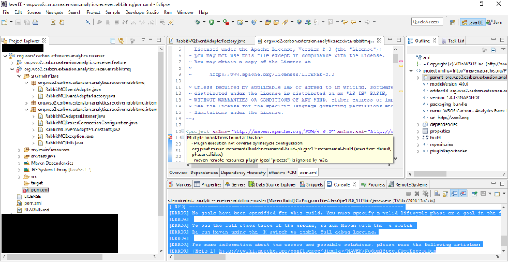Open the Effective POM tab
The image size is (508, 262).
(282, 173)
